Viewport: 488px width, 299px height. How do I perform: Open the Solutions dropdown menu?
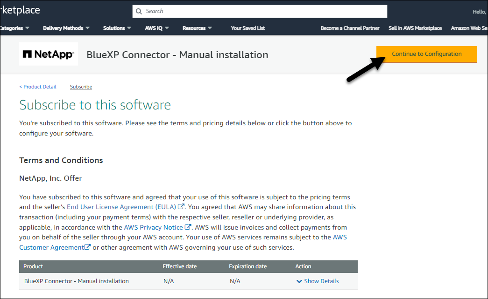117,28
